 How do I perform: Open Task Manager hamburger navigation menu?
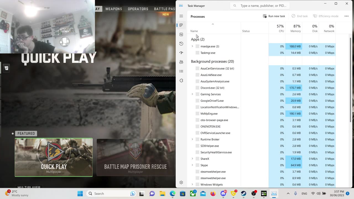181,16
